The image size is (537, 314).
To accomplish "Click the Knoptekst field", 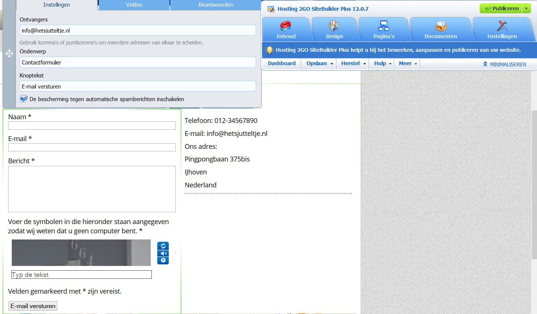I will click(138, 86).
